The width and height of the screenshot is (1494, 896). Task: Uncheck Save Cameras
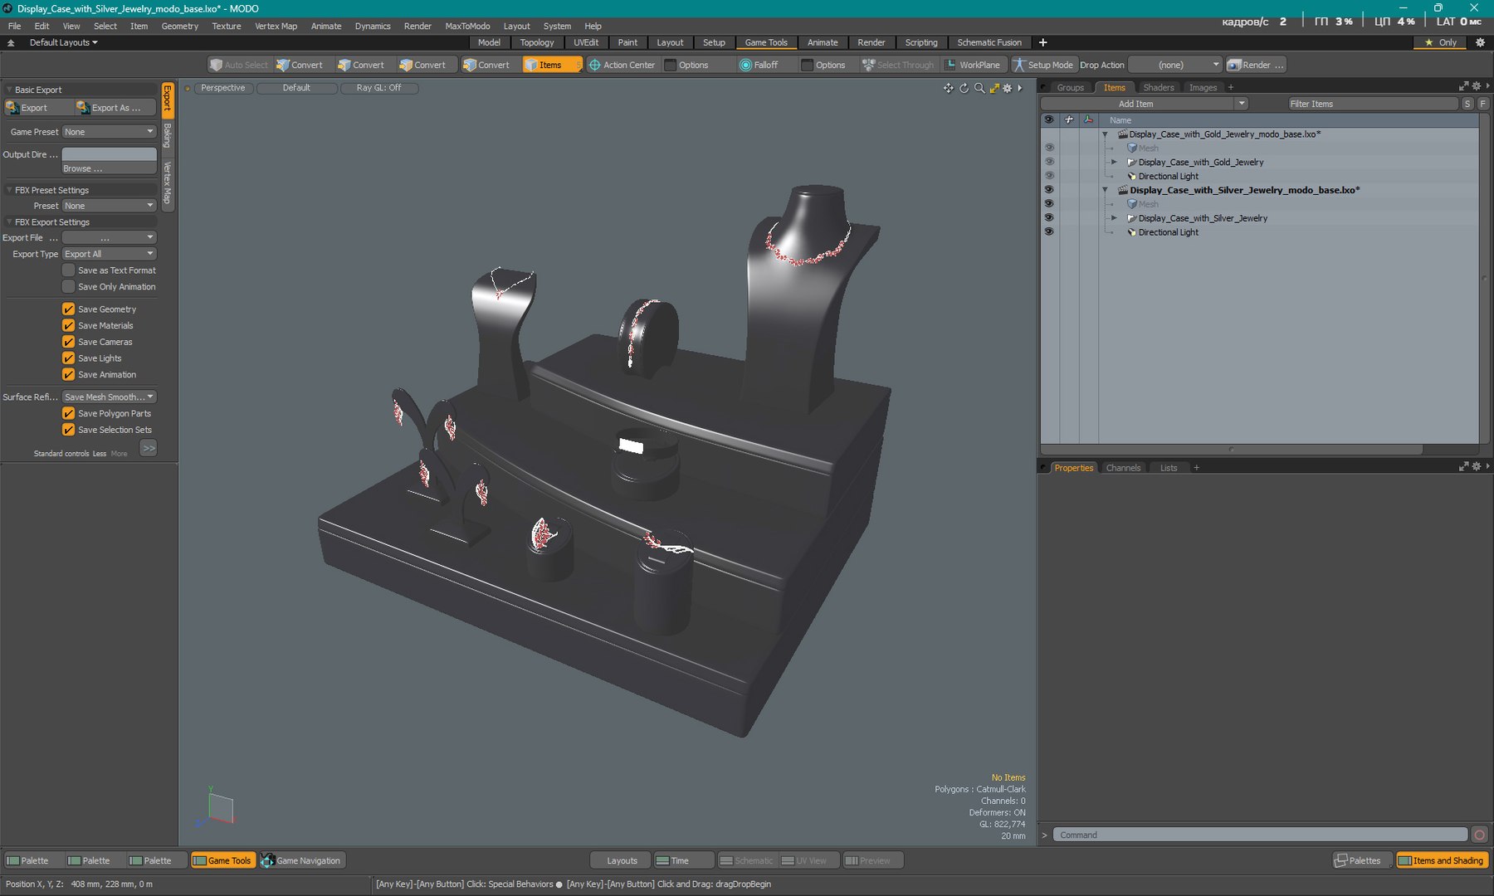tap(69, 342)
